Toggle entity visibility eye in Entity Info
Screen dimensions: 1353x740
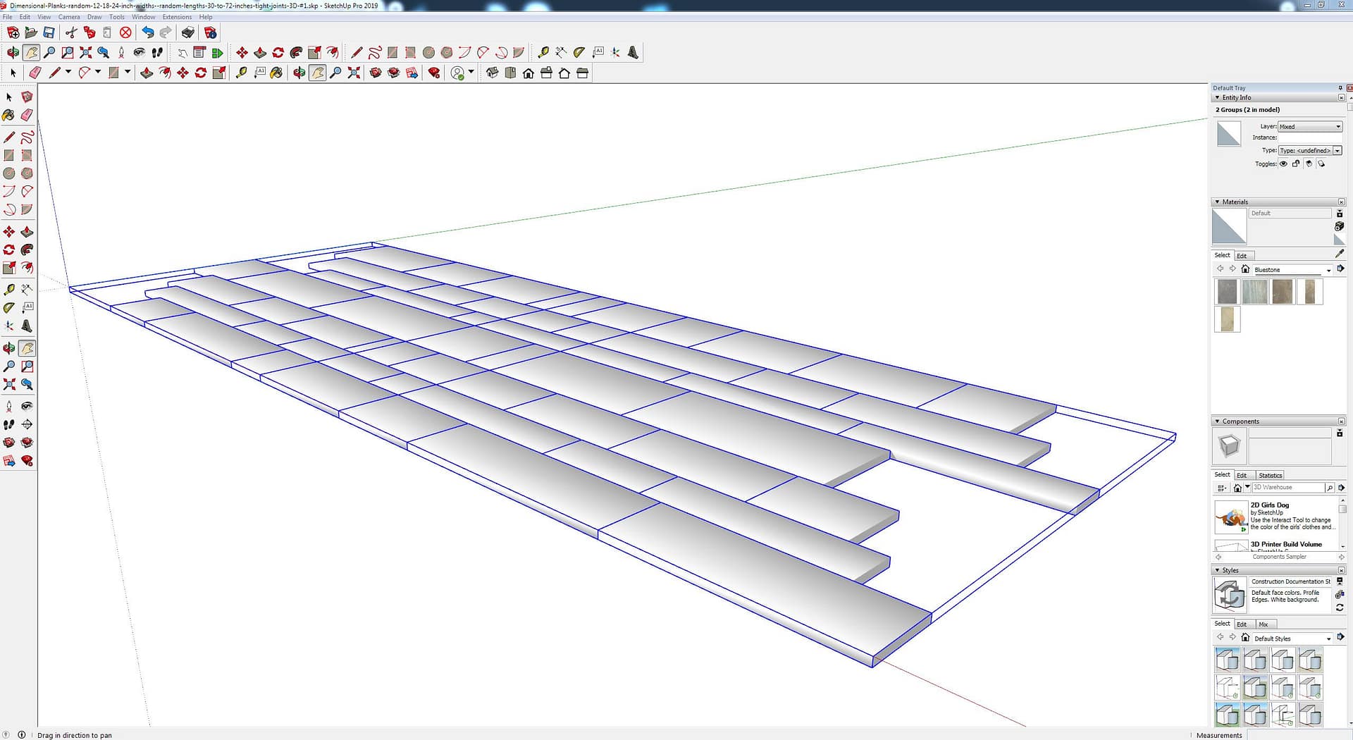(x=1283, y=164)
